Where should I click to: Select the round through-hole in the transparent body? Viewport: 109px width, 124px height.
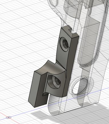tap(80, 86)
